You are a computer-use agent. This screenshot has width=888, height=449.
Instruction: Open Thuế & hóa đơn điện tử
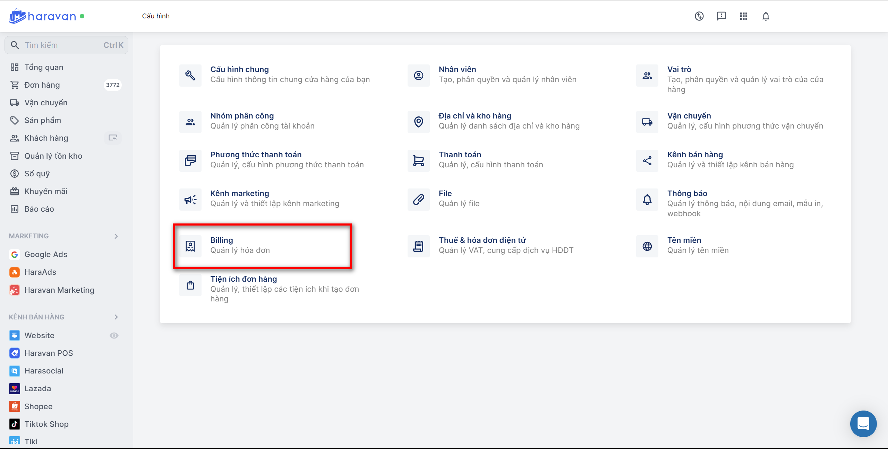pos(482,240)
